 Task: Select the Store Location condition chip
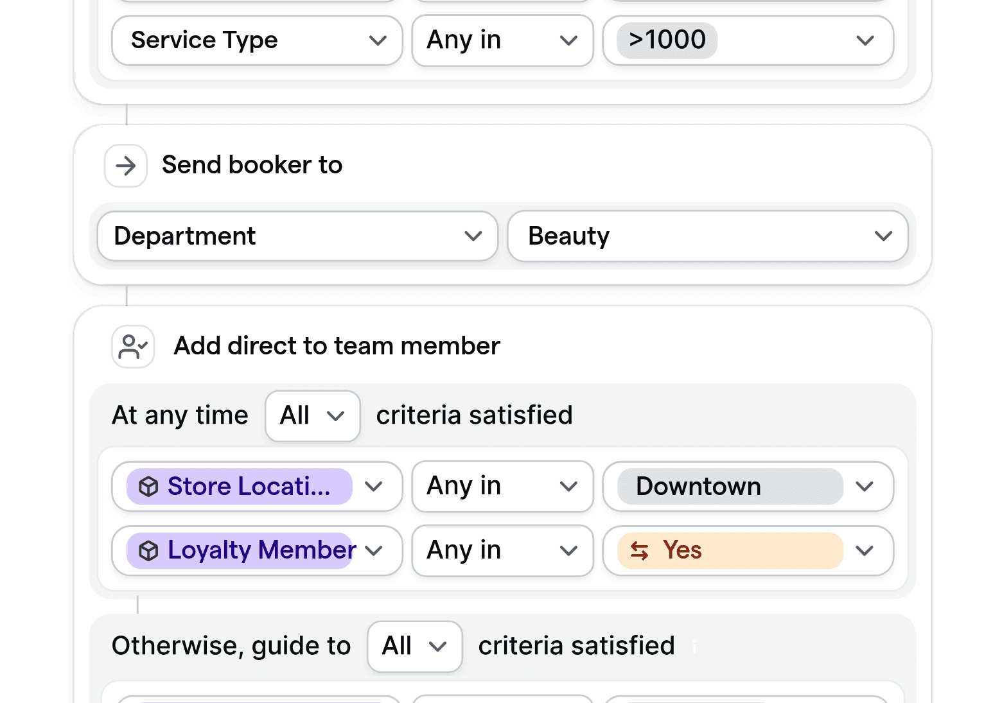click(241, 487)
